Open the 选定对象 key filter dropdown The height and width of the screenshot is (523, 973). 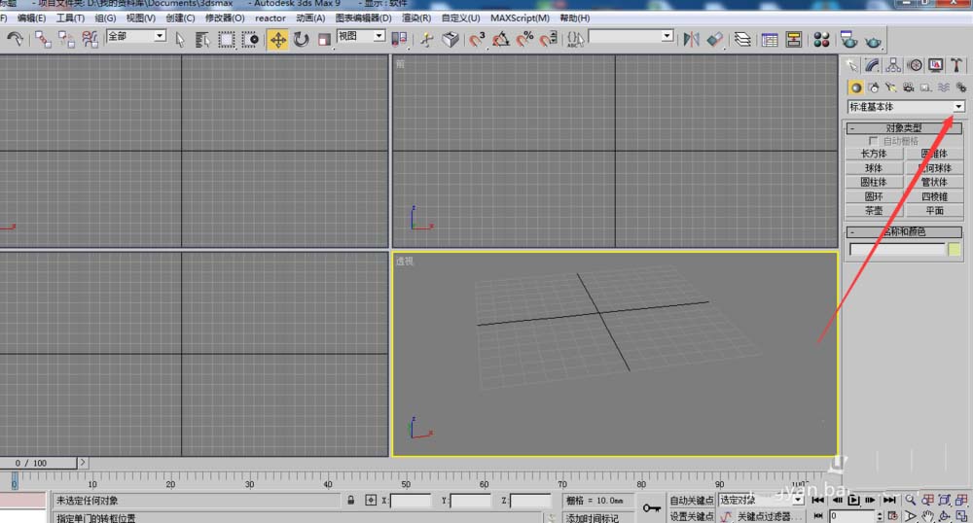point(761,500)
